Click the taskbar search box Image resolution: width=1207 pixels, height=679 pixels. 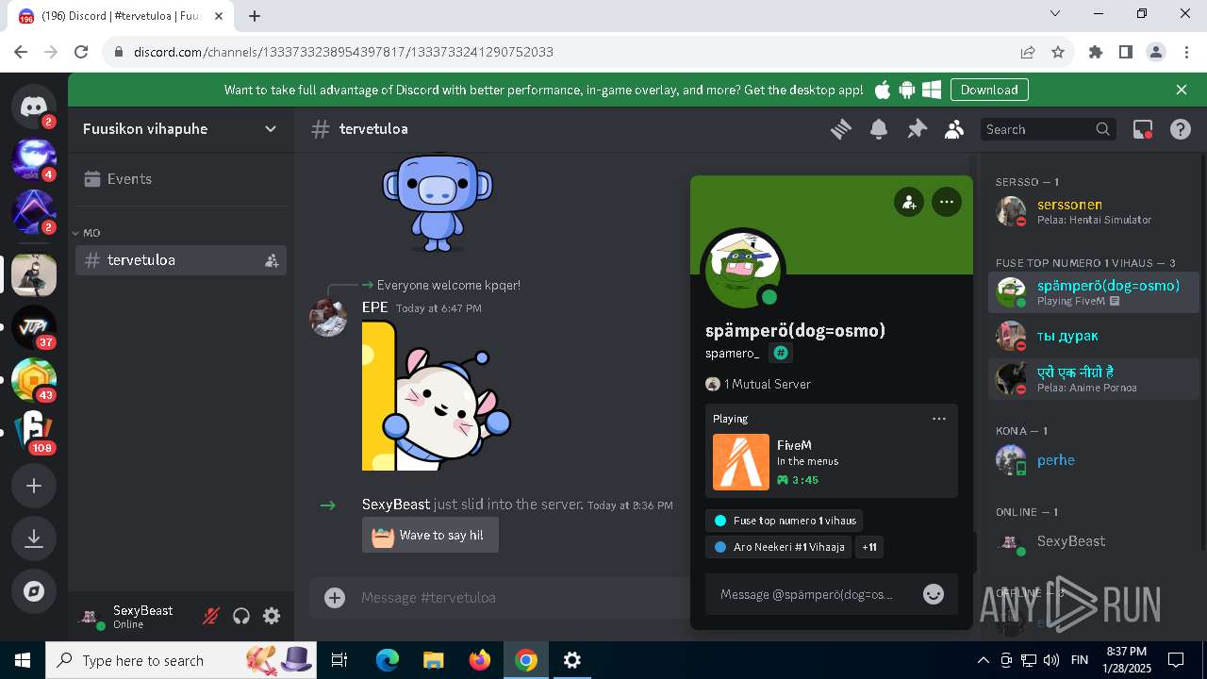(x=181, y=660)
